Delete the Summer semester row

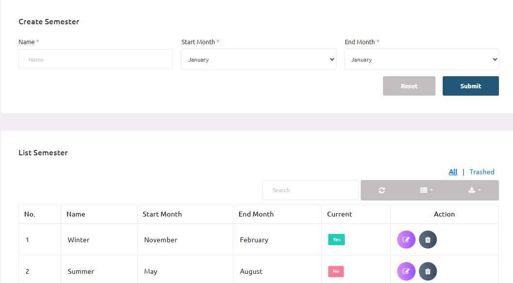coord(428,271)
